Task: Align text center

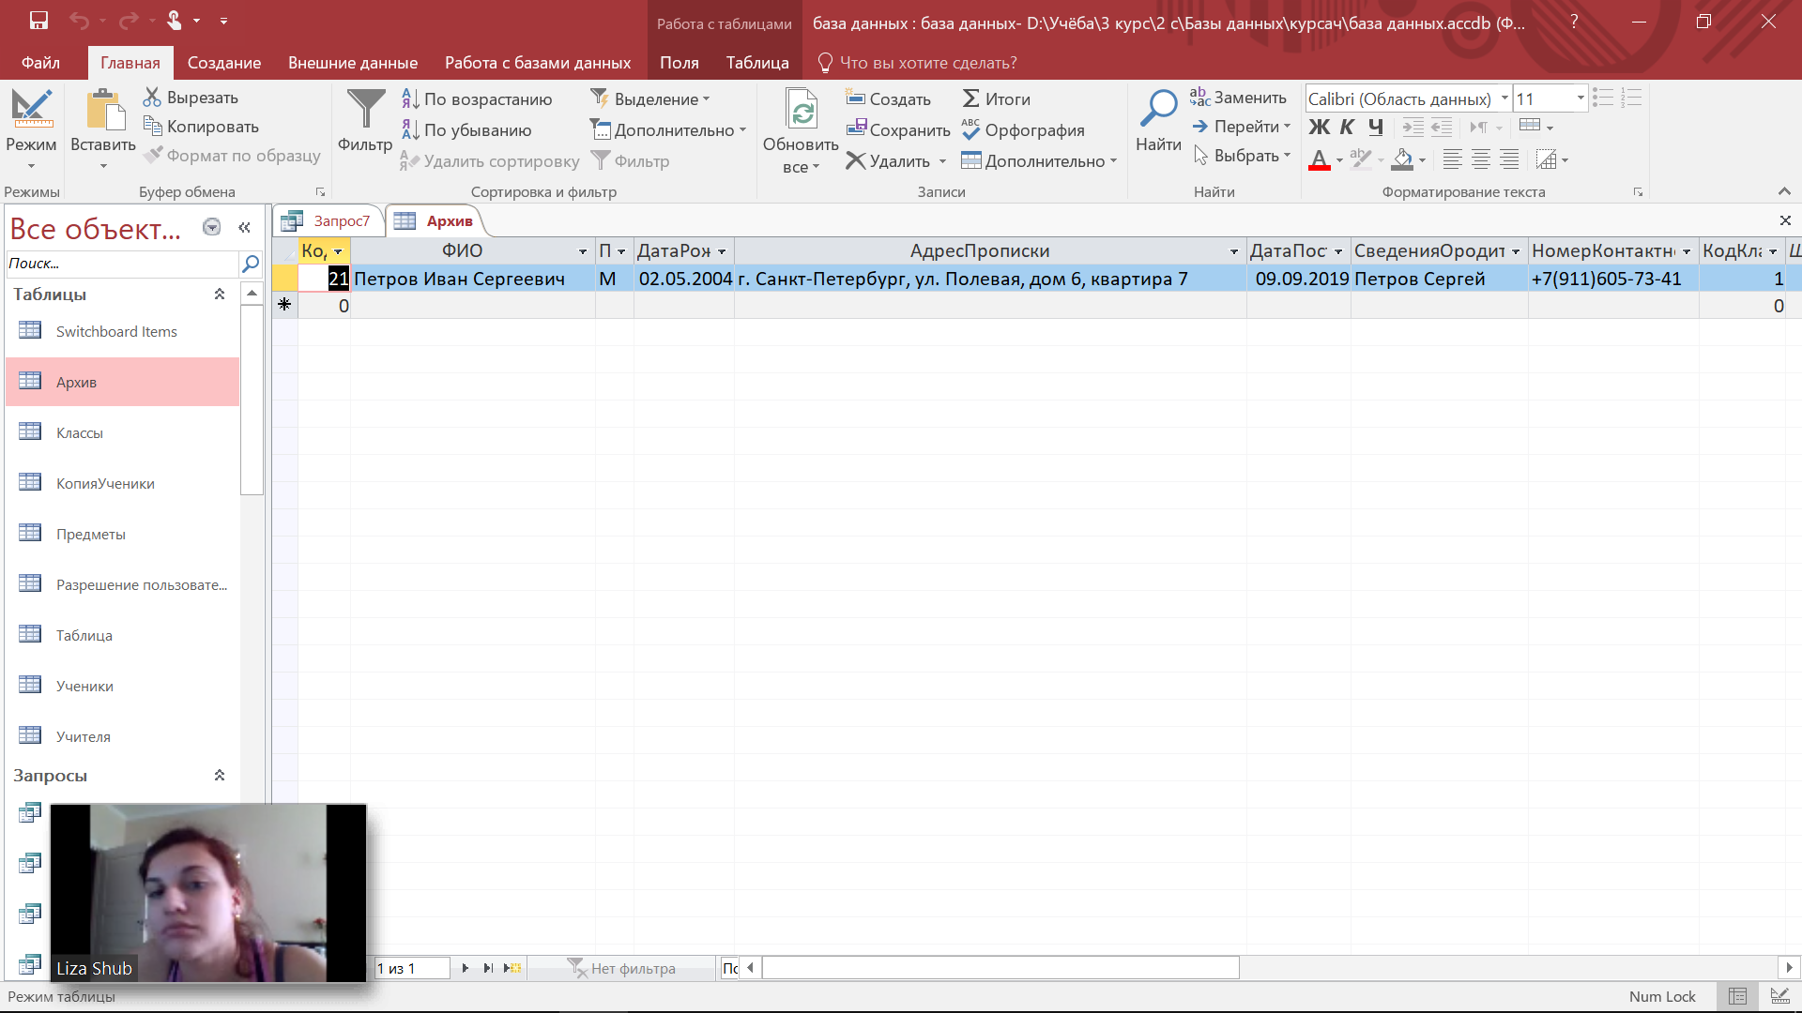Action: pyautogui.click(x=1480, y=160)
